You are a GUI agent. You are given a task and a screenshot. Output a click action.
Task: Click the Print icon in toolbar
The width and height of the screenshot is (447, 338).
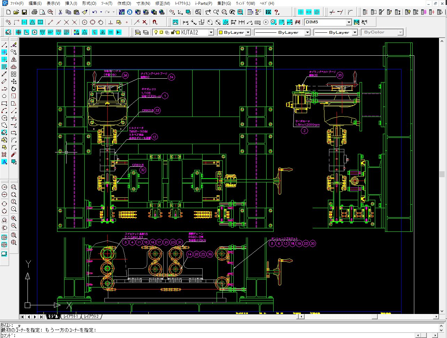[34, 12]
